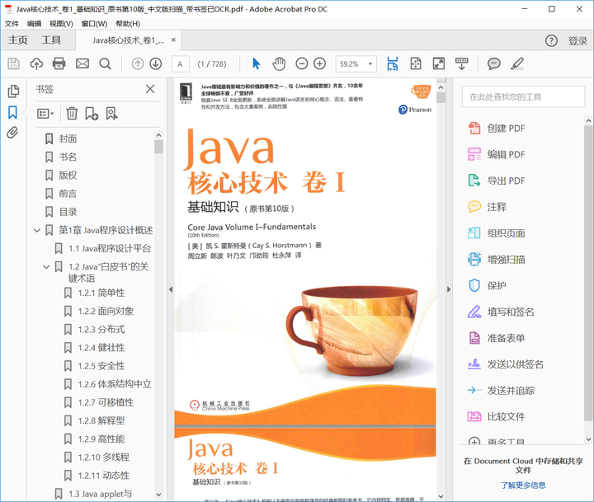Click fit width scrolling icon
This screenshot has height=502, width=594.
click(393, 63)
